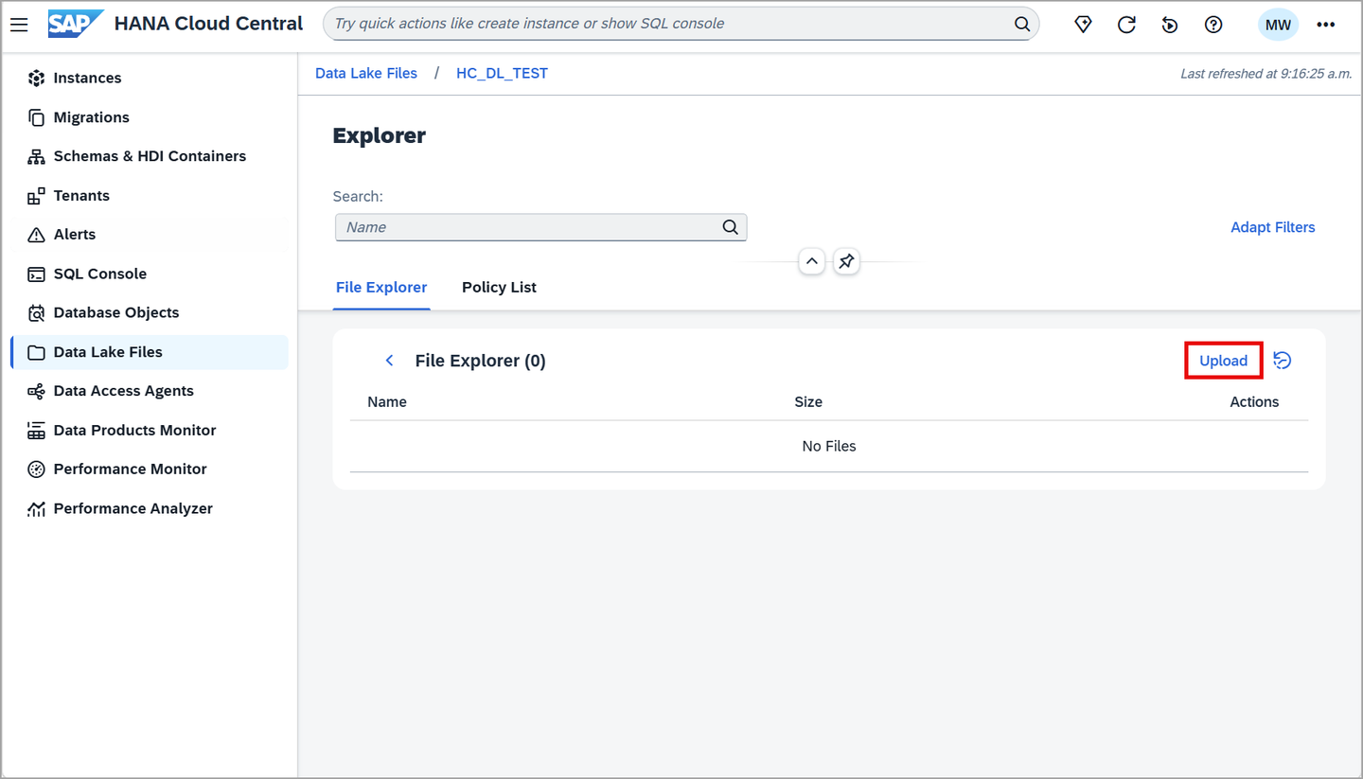Switch to the File Explorer tab
This screenshot has height=779, width=1363.
[381, 288]
